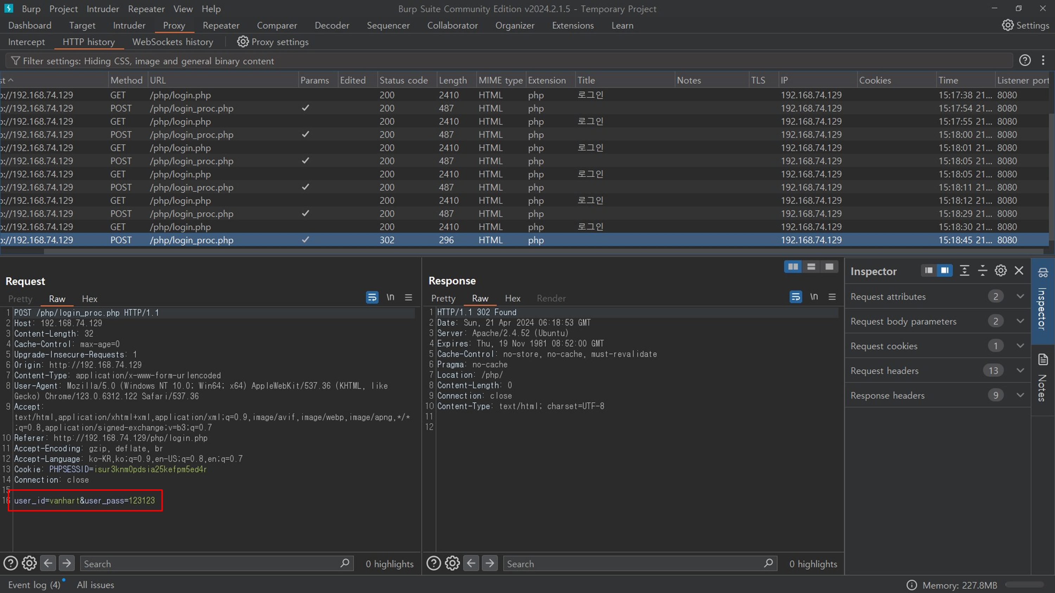
Task: Open Request search help icon
Action: click(x=11, y=563)
